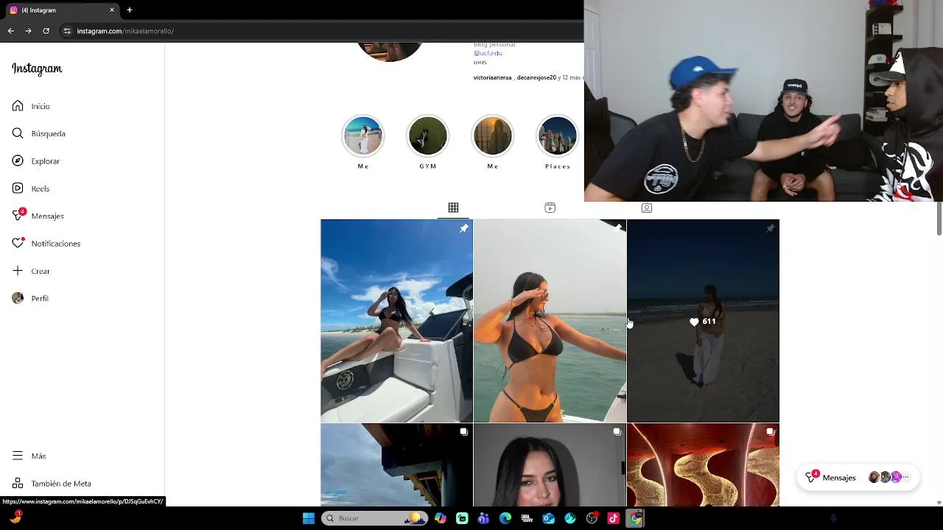This screenshot has height=530, width=943.
Task: Click the Instagram logo in sidebar
Action: tap(37, 69)
